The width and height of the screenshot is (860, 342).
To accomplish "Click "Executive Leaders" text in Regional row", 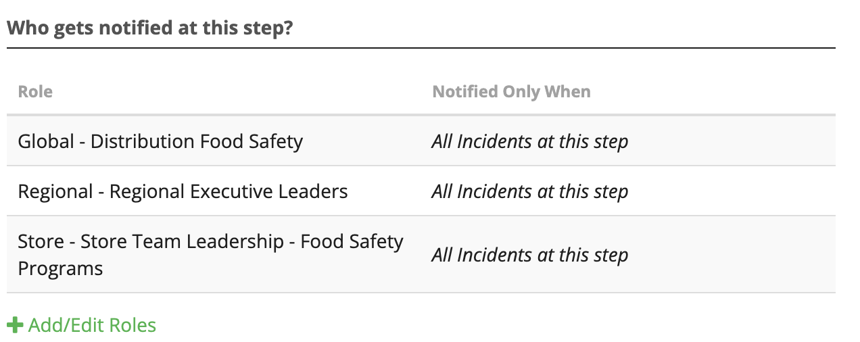I will click(268, 191).
